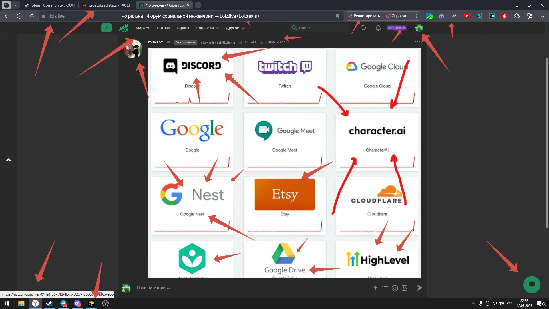Expand the Соц. сети dropdown menu
Viewport: 549px width, 309px height.
(x=208, y=28)
